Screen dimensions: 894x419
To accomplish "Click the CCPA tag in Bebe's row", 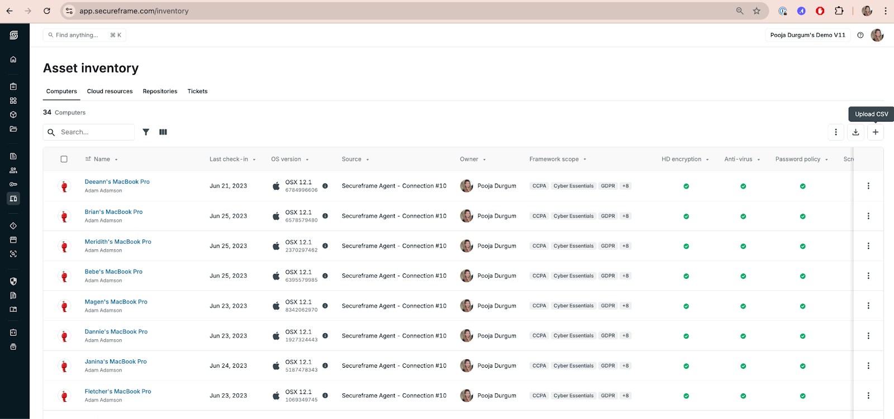I will (x=539, y=276).
